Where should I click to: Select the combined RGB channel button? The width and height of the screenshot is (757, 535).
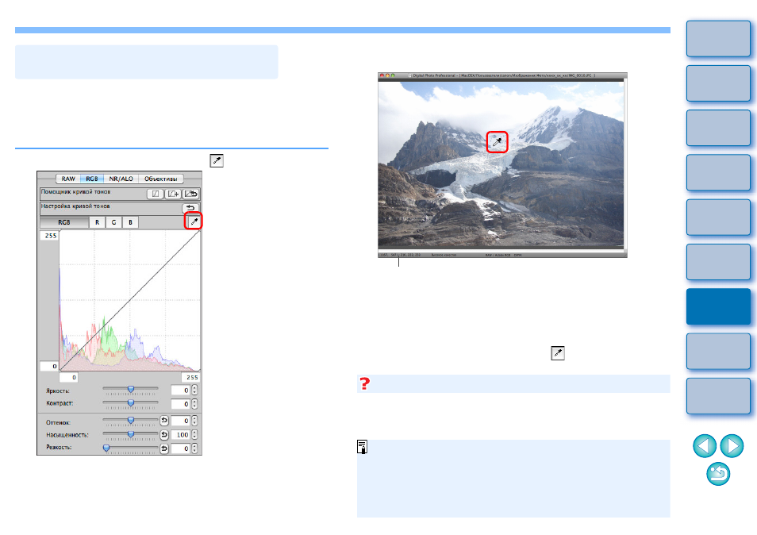(64, 222)
